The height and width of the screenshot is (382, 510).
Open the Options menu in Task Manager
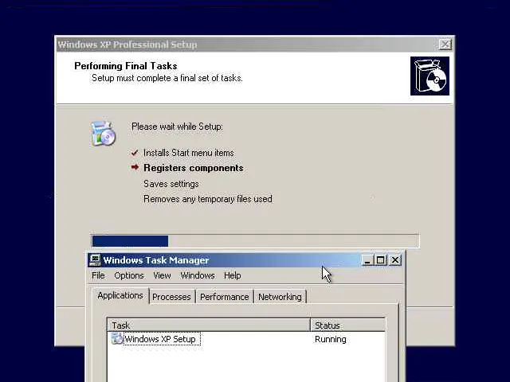pos(129,275)
